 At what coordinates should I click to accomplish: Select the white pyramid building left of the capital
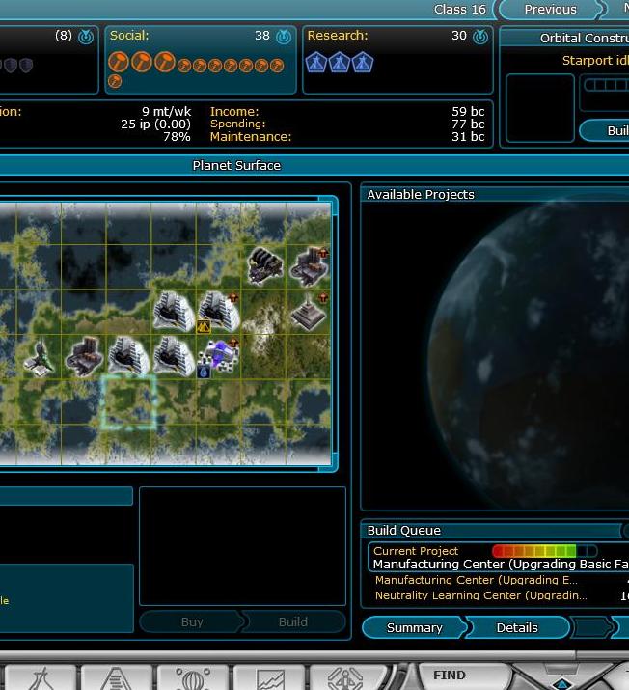click(x=174, y=355)
